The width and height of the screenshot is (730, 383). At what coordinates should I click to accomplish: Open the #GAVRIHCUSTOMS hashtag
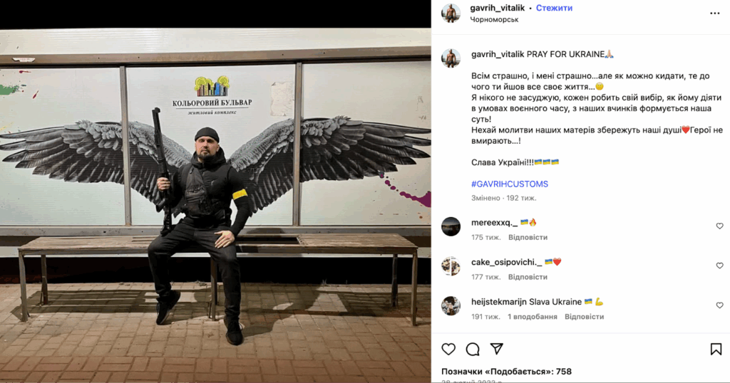click(x=509, y=184)
